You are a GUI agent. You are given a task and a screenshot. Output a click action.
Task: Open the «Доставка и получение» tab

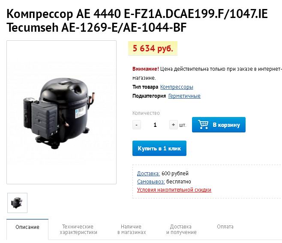[181, 229]
